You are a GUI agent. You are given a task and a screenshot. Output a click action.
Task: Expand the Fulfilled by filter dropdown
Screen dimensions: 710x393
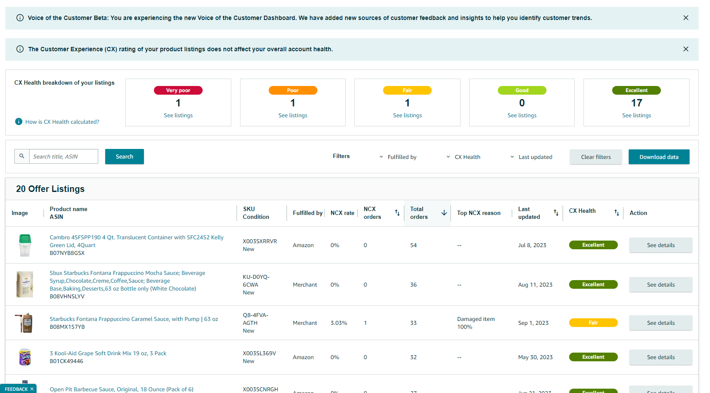(x=398, y=157)
